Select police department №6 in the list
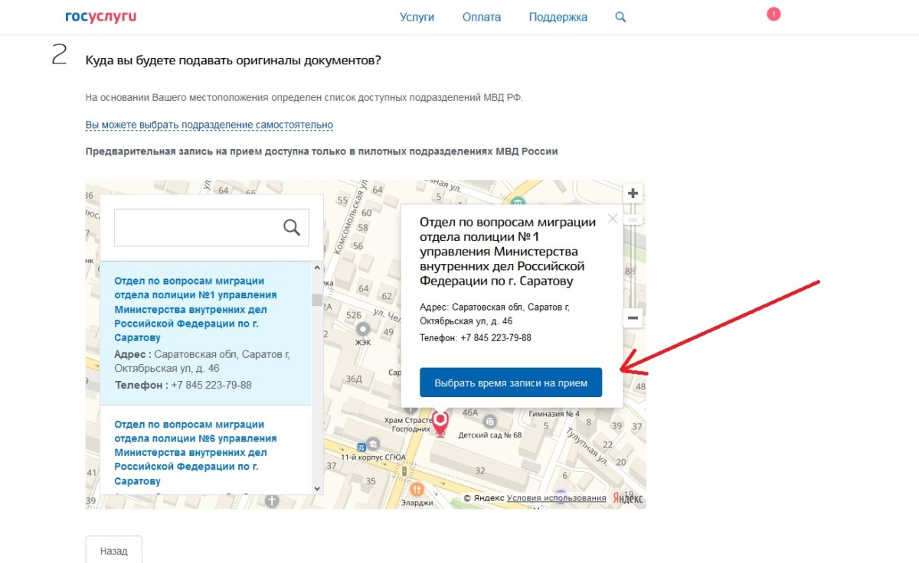919x563 pixels. [x=195, y=452]
